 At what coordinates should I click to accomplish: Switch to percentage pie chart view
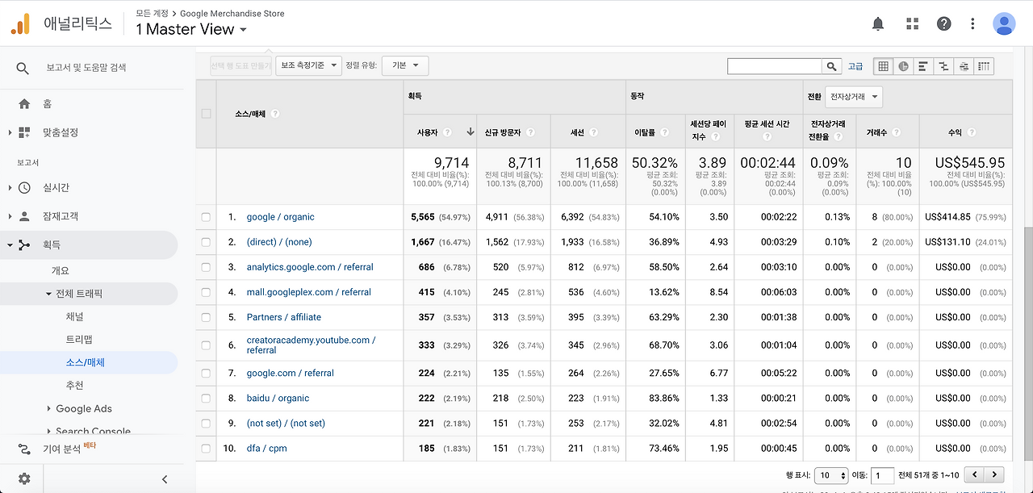pyautogui.click(x=903, y=66)
